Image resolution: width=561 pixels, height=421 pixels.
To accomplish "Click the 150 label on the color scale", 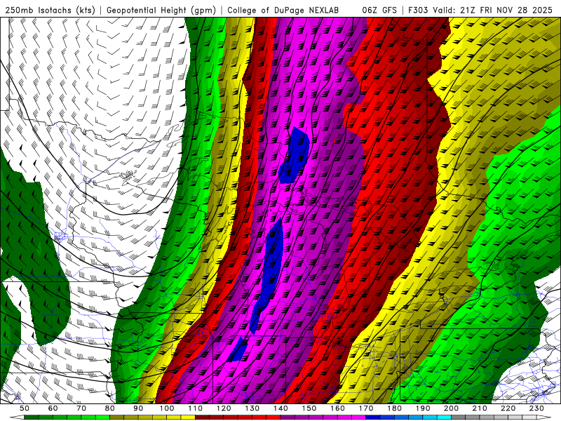I will [x=309, y=408].
